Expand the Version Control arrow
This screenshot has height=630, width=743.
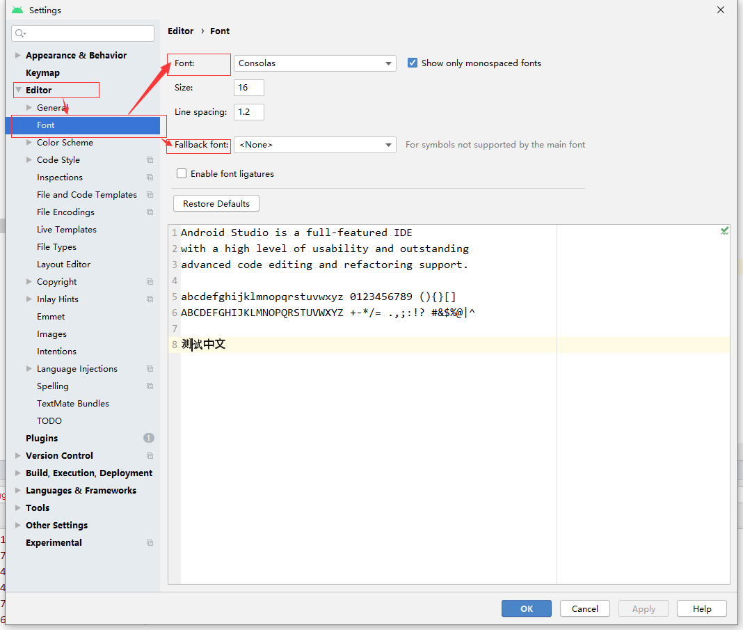tap(17, 455)
